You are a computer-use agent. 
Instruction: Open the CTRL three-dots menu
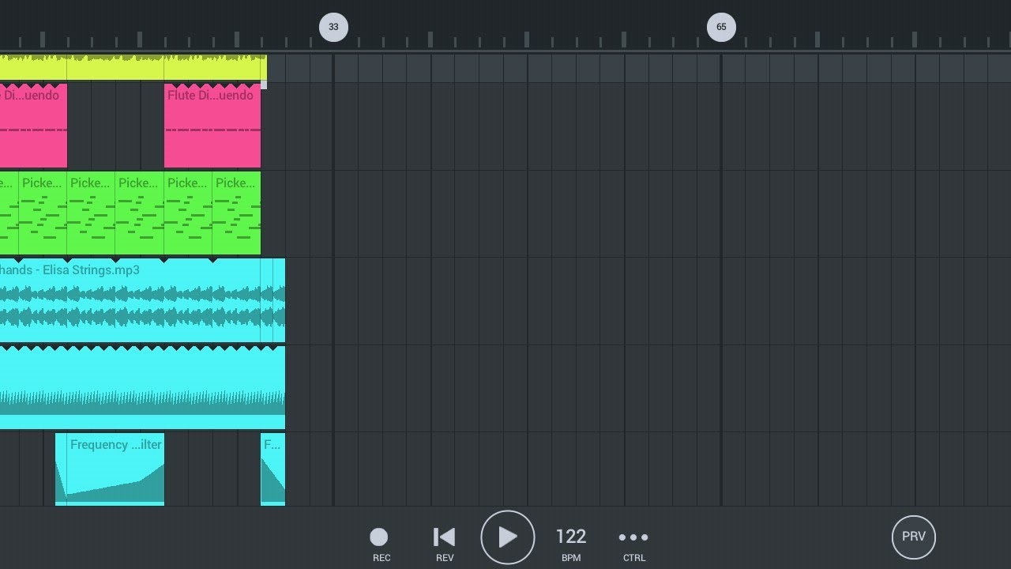pyautogui.click(x=633, y=545)
